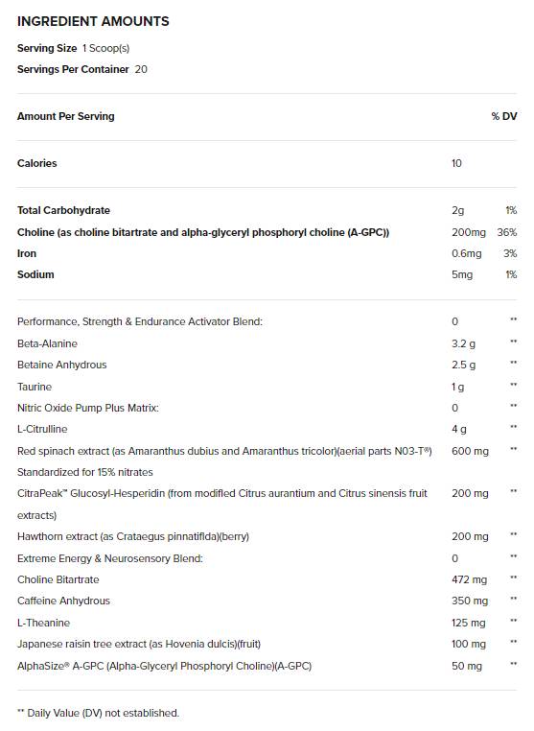
Task: Click Performance, Strength & Endurance Activator Blend
Action: (x=140, y=321)
